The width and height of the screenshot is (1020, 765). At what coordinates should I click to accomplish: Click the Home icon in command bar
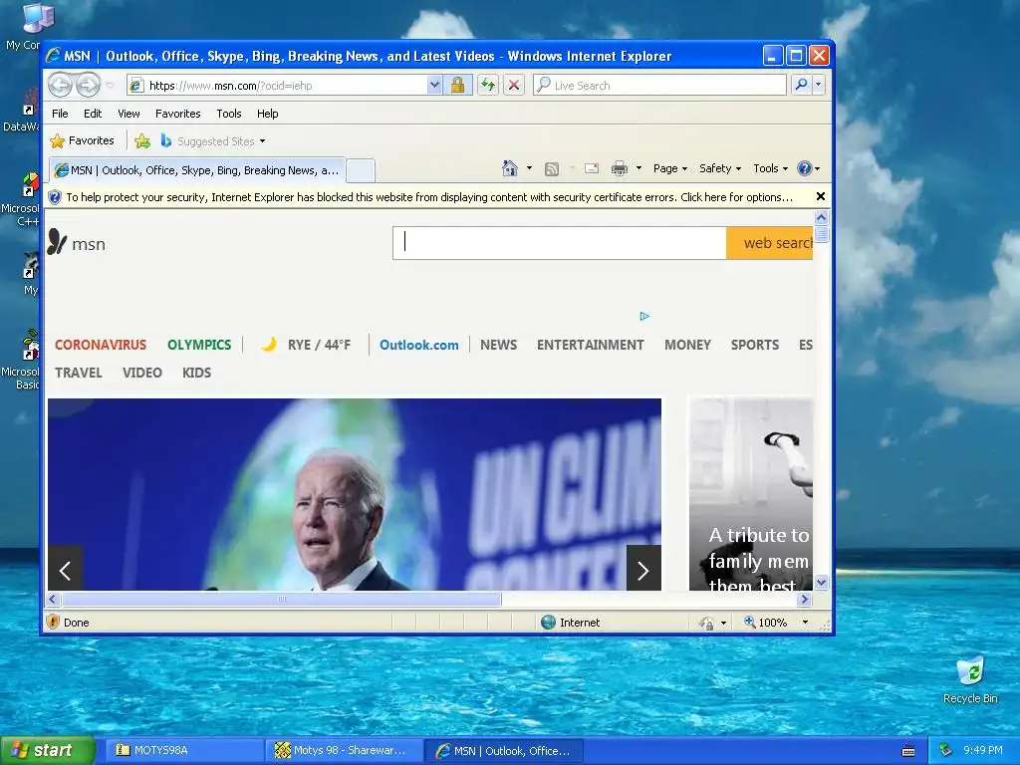click(509, 168)
